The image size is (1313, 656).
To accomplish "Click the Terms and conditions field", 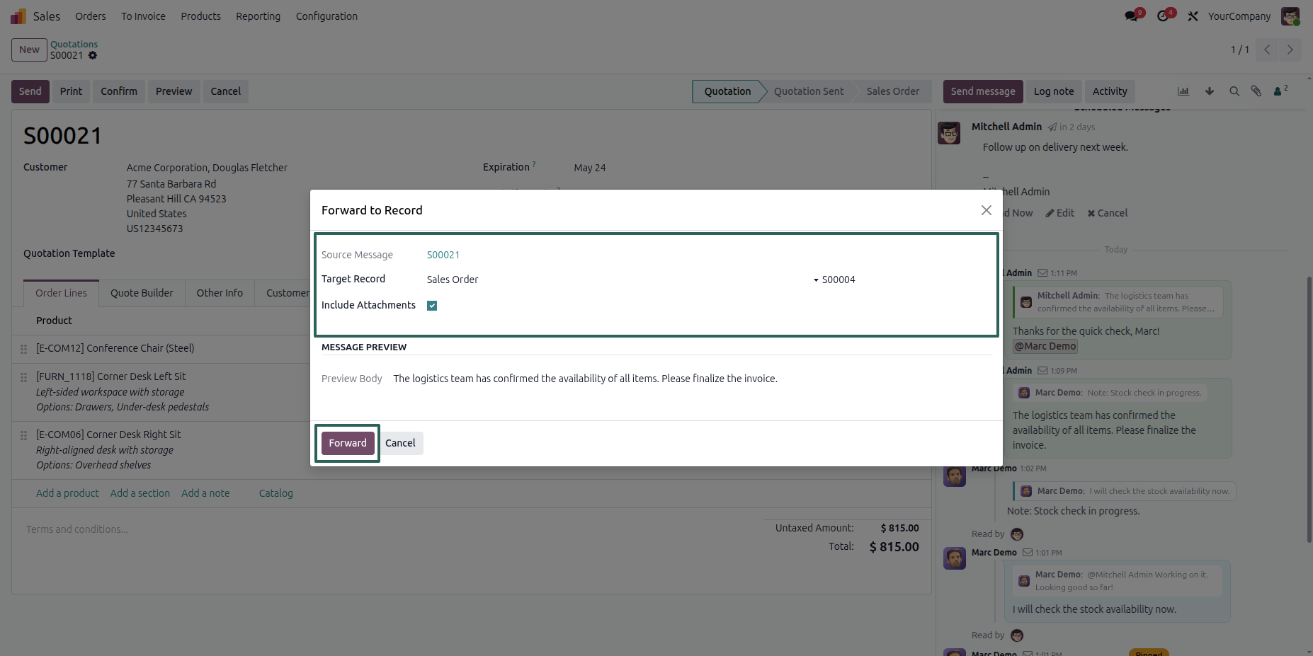I will 77,529.
